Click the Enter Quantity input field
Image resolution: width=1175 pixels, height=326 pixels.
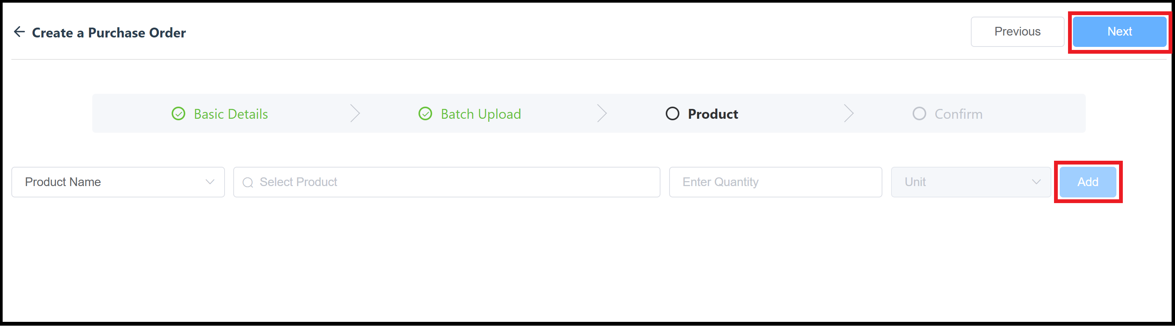pyautogui.click(x=775, y=182)
